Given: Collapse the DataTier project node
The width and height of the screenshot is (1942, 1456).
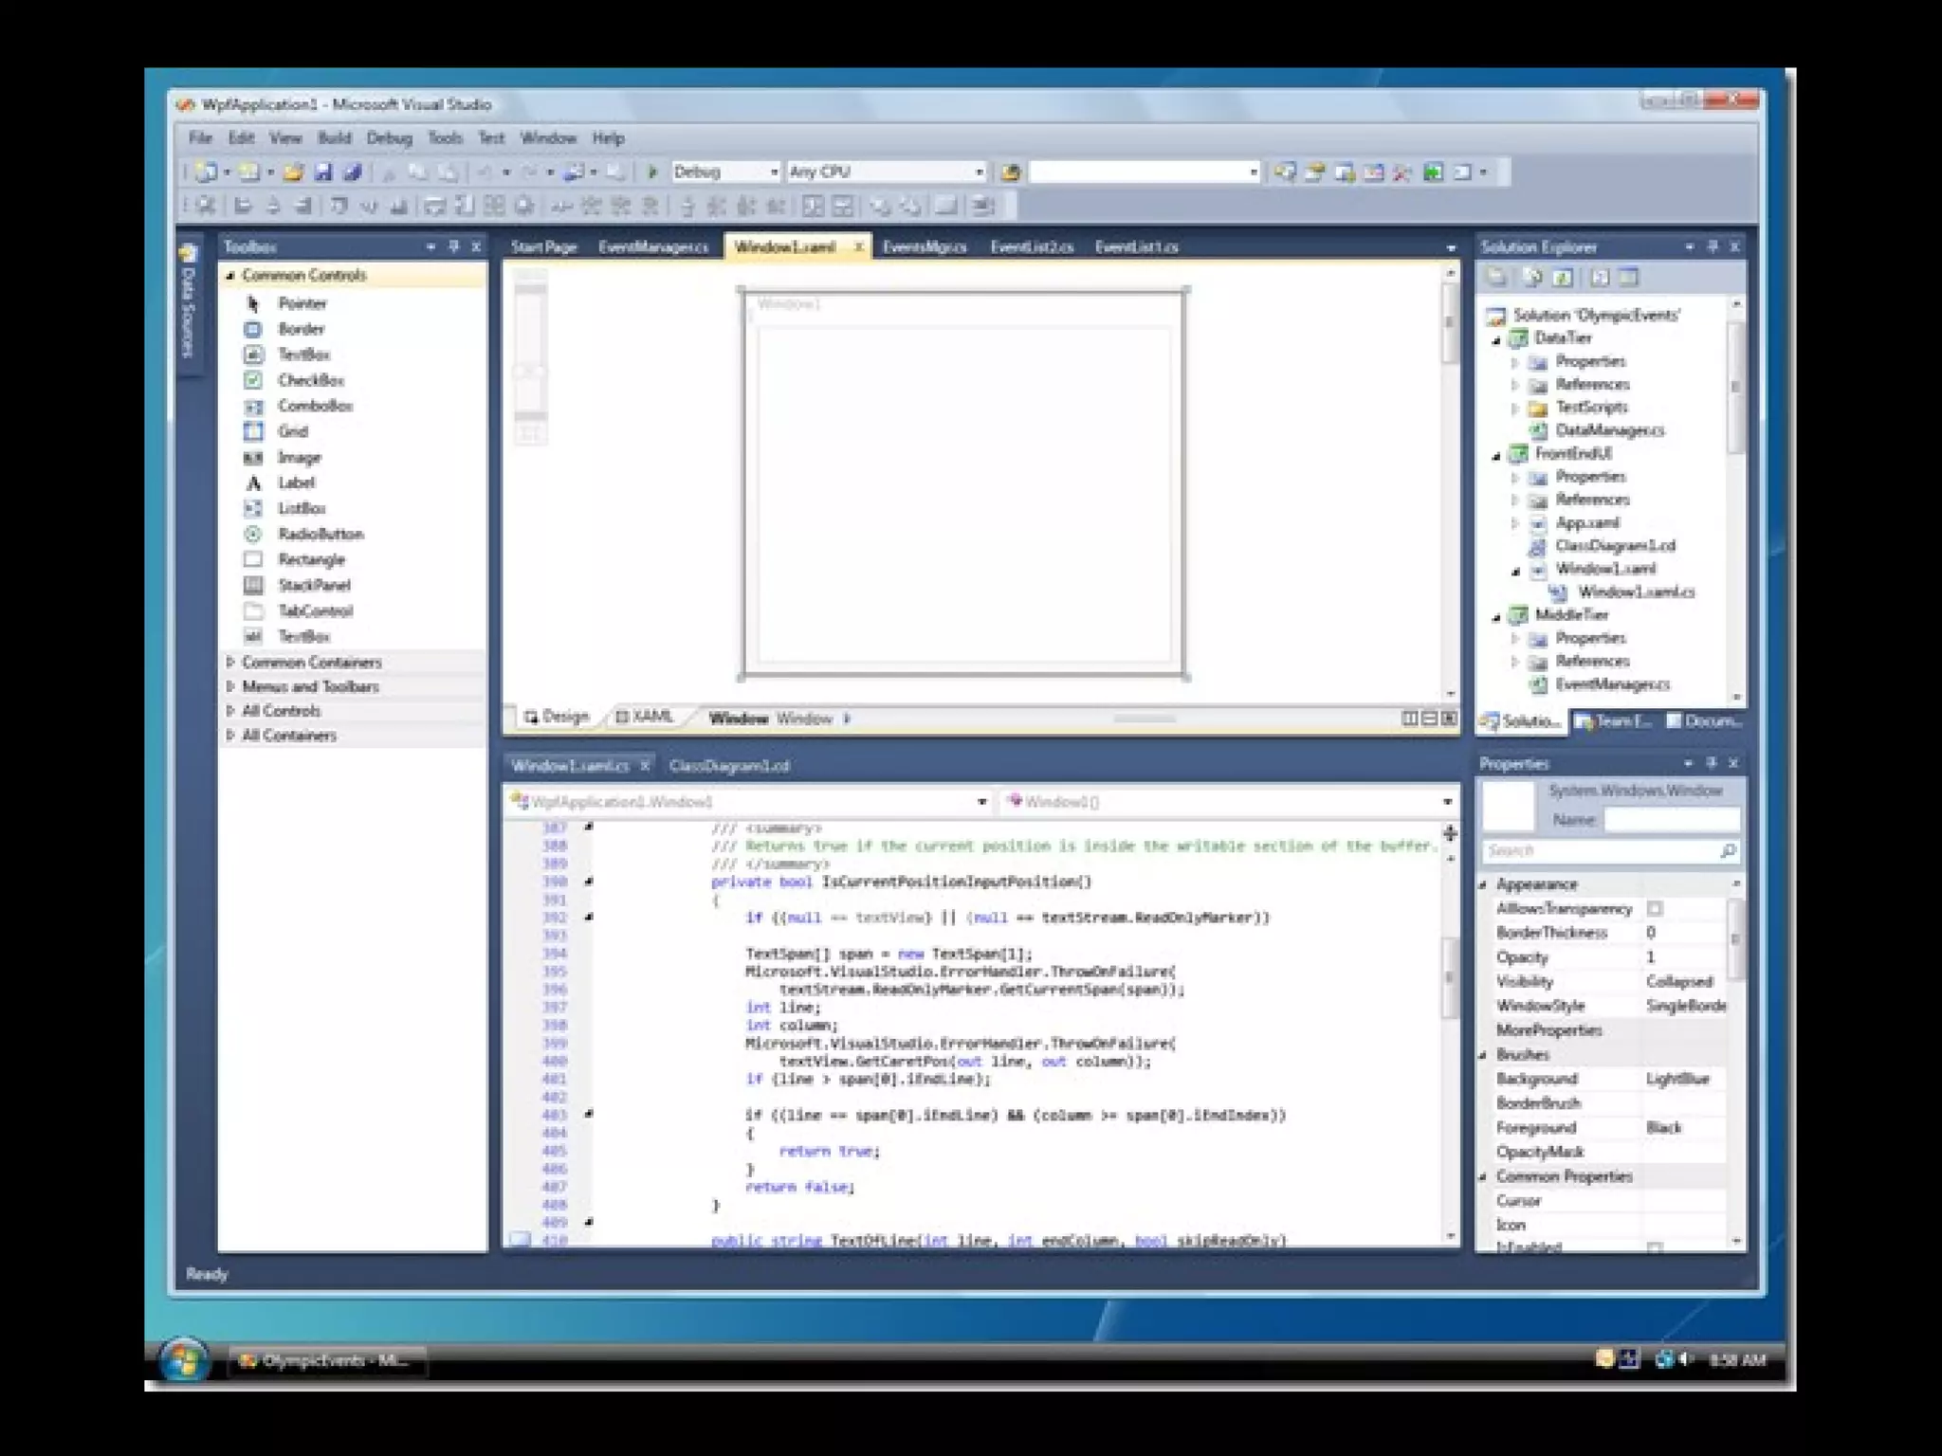Looking at the screenshot, I should pos(1497,339).
